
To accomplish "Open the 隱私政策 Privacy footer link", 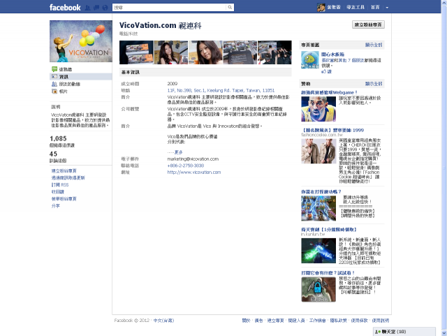I will click(x=338, y=321).
